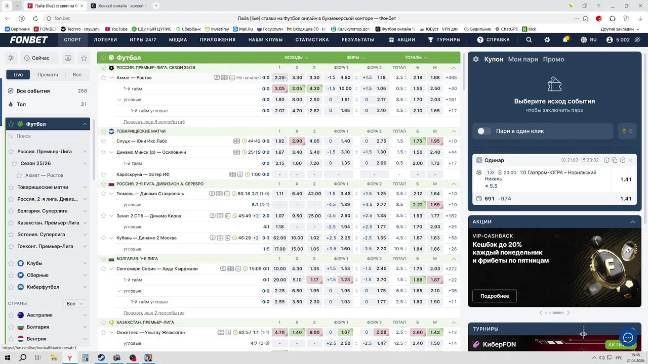Click the Поиск field in sidebar

[48, 136]
